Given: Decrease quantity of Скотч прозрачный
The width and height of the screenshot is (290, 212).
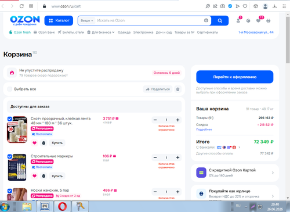Looking at the screenshot, I should coord(155,120).
